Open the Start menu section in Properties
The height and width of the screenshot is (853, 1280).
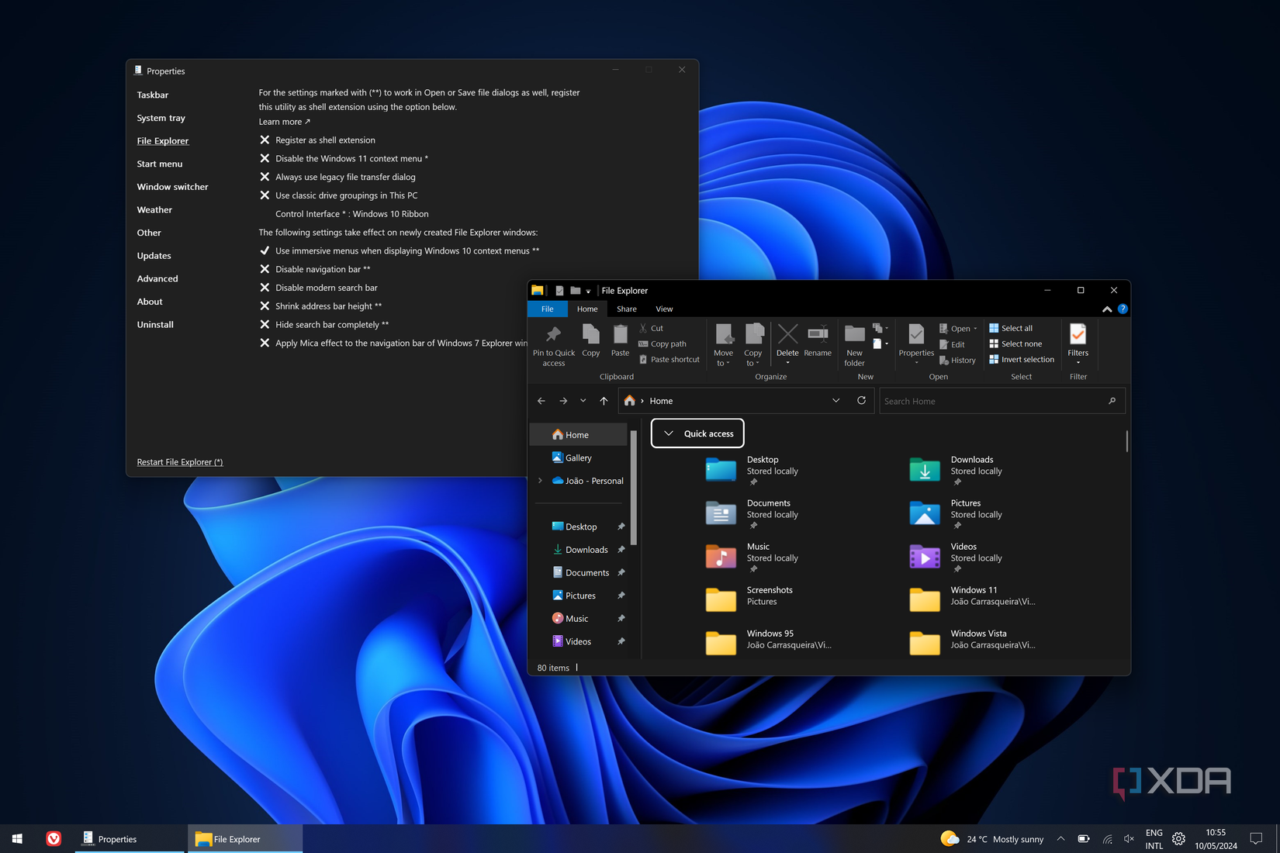(x=160, y=164)
